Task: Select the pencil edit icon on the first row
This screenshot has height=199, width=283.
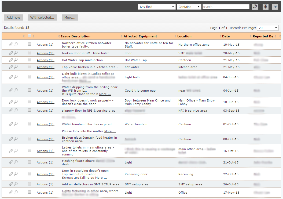Action: (11, 44)
